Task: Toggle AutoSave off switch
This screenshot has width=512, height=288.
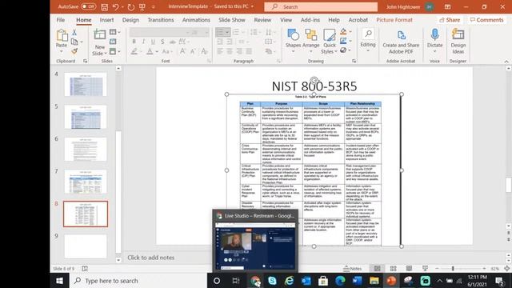Action: tap(88, 6)
